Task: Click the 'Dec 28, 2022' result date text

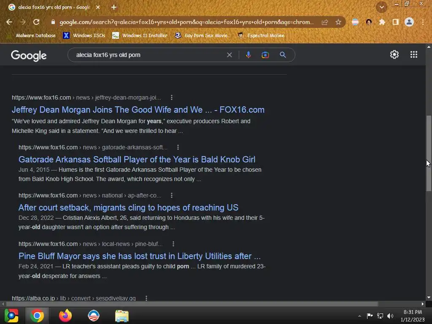Action: (x=36, y=218)
